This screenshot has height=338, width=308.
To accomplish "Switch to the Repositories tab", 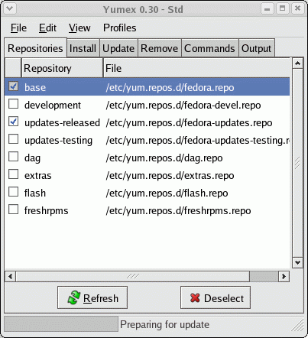I will click(x=35, y=48).
